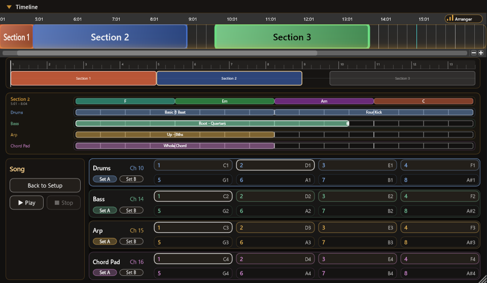Image resolution: width=487 pixels, height=283 pixels.
Task: Toggle Set A for Drums
Action: point(105,179)
